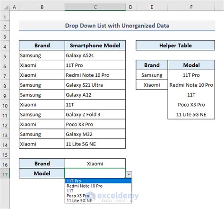Select helper table "11T Pro" model cell

click(191, 75)
